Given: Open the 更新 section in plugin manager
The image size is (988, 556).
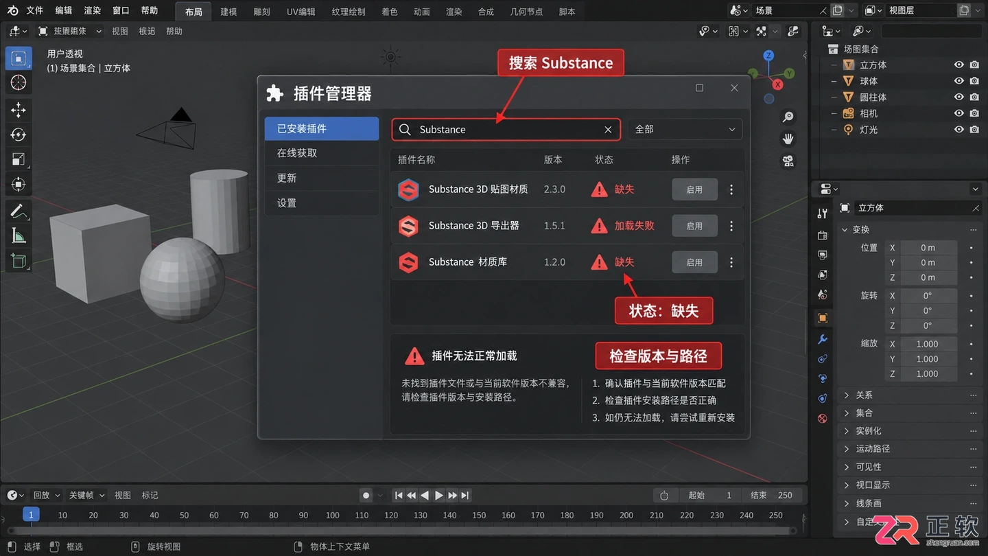Looking at the screenshot, I should (x=322, y=178).
